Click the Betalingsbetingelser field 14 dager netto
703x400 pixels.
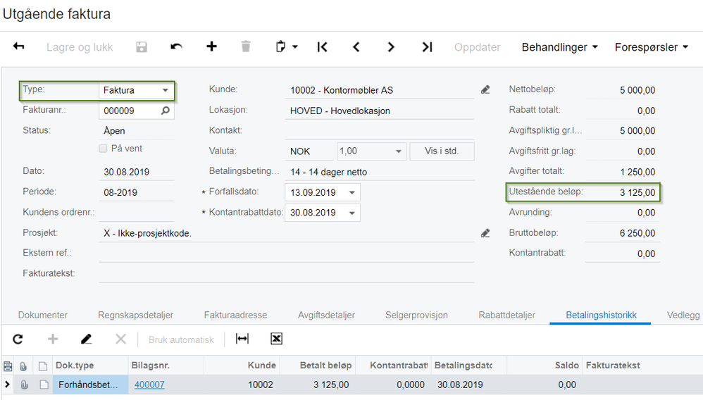pos(379,172)
